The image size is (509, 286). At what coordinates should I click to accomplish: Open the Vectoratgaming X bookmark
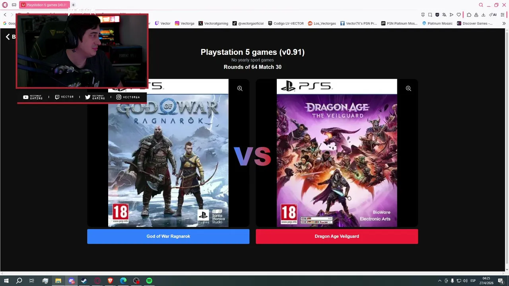tap(213, 23)
